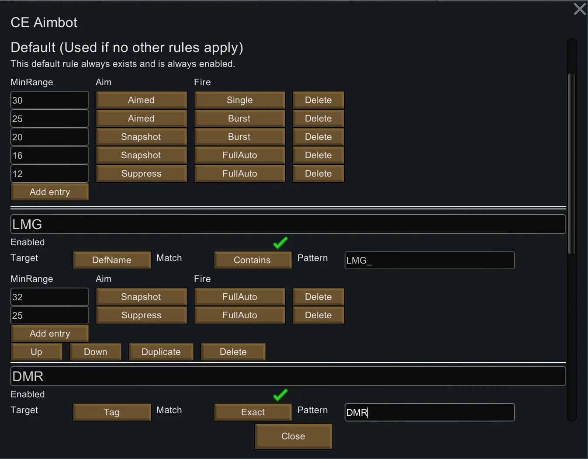Edit the LMG_ Pattern text field

click(429, 260)
